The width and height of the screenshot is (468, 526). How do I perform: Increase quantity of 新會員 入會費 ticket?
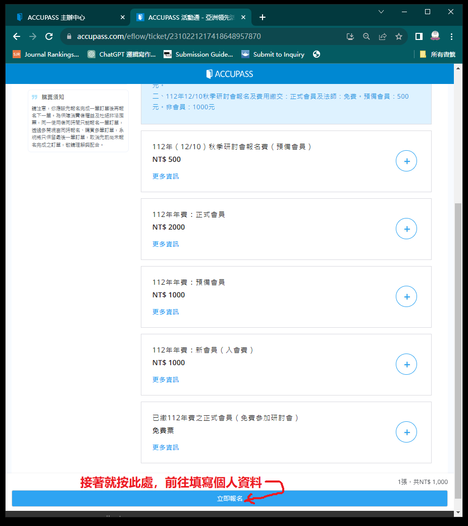point(406,365)
